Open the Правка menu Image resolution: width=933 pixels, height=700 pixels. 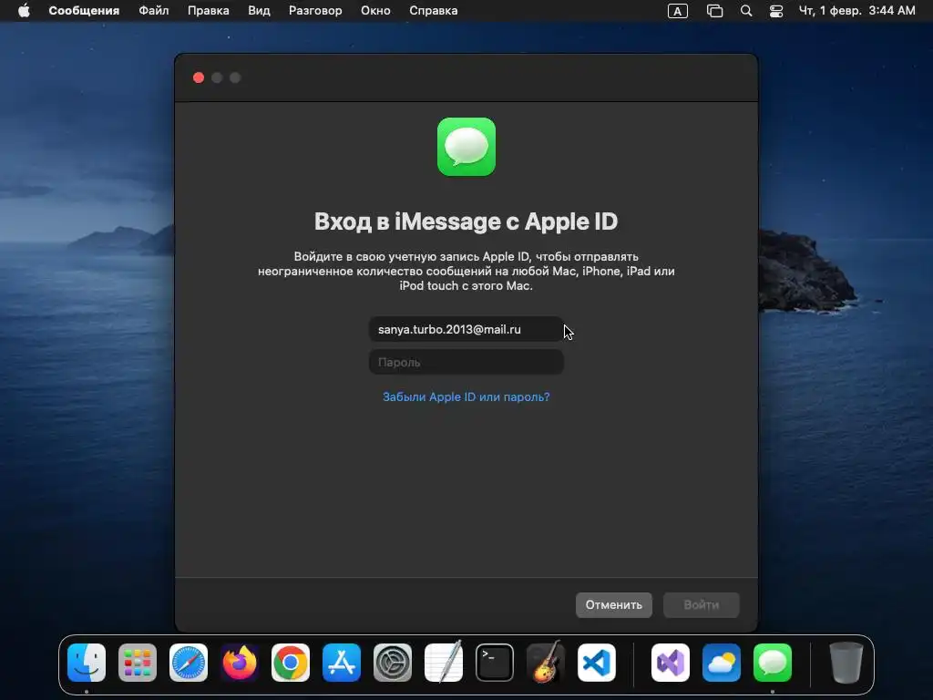click(209, 11)
